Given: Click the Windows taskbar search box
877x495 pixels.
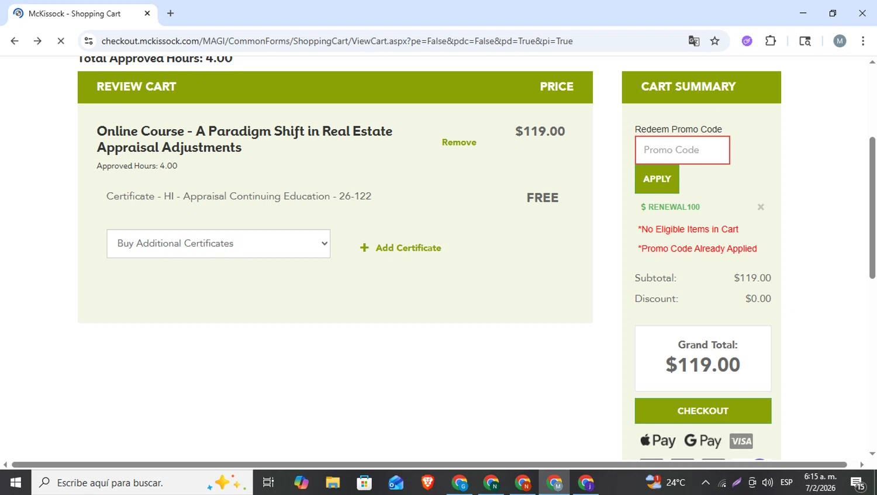Looking at the screenshot, I should tap(142, 483).
